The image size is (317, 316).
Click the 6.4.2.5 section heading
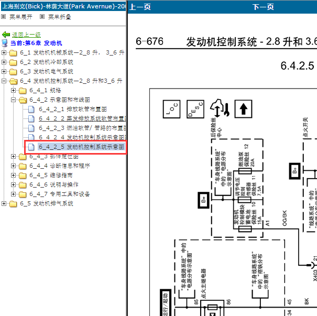tap(297, 66)
